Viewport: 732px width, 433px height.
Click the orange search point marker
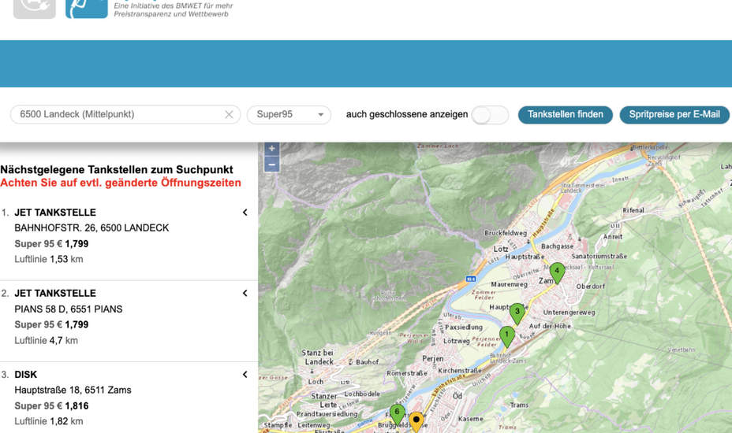point(416,421)
